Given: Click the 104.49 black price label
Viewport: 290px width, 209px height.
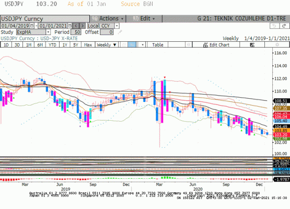Looking at the screenshot, I should pyautogui.click(x=281, y=126).
